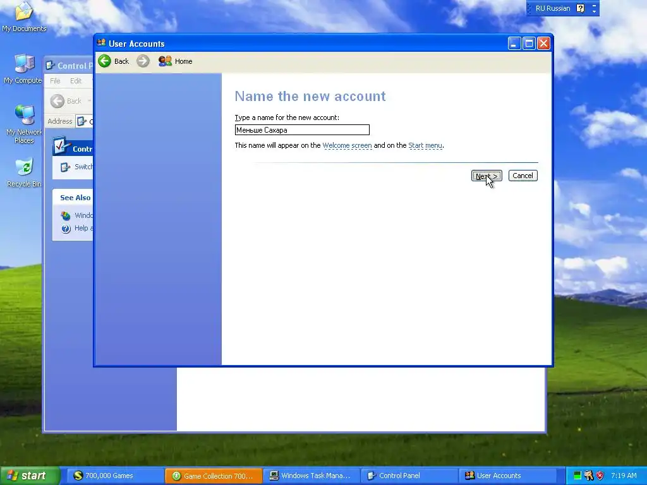The image size is (647, 485).
Task: Switch to Game Collection 700... taskbar item
Action: [214, 476]
